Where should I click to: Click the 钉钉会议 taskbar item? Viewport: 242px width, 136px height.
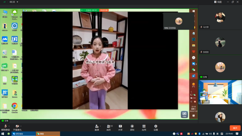tap(24, 134)
